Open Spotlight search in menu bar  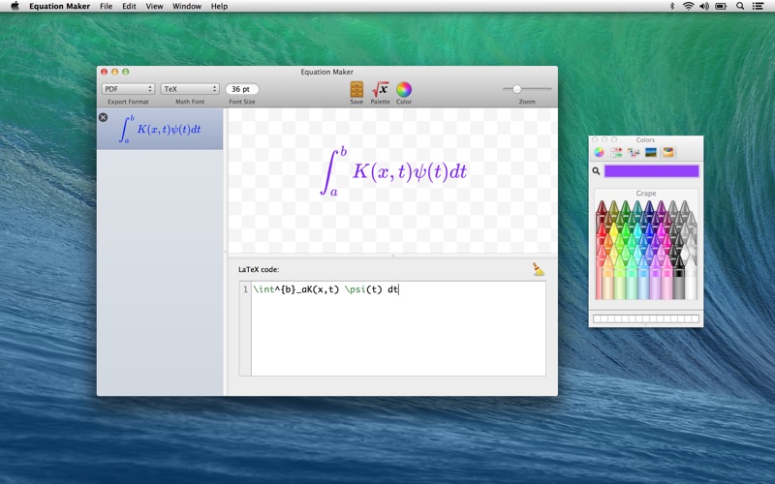(x=740, y=6)
